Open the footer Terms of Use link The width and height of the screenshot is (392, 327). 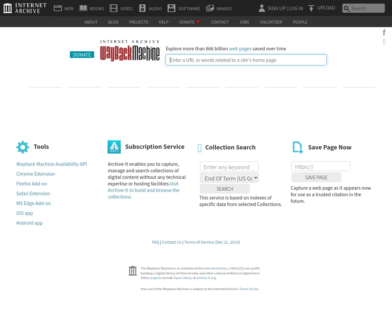coord(249,289)
